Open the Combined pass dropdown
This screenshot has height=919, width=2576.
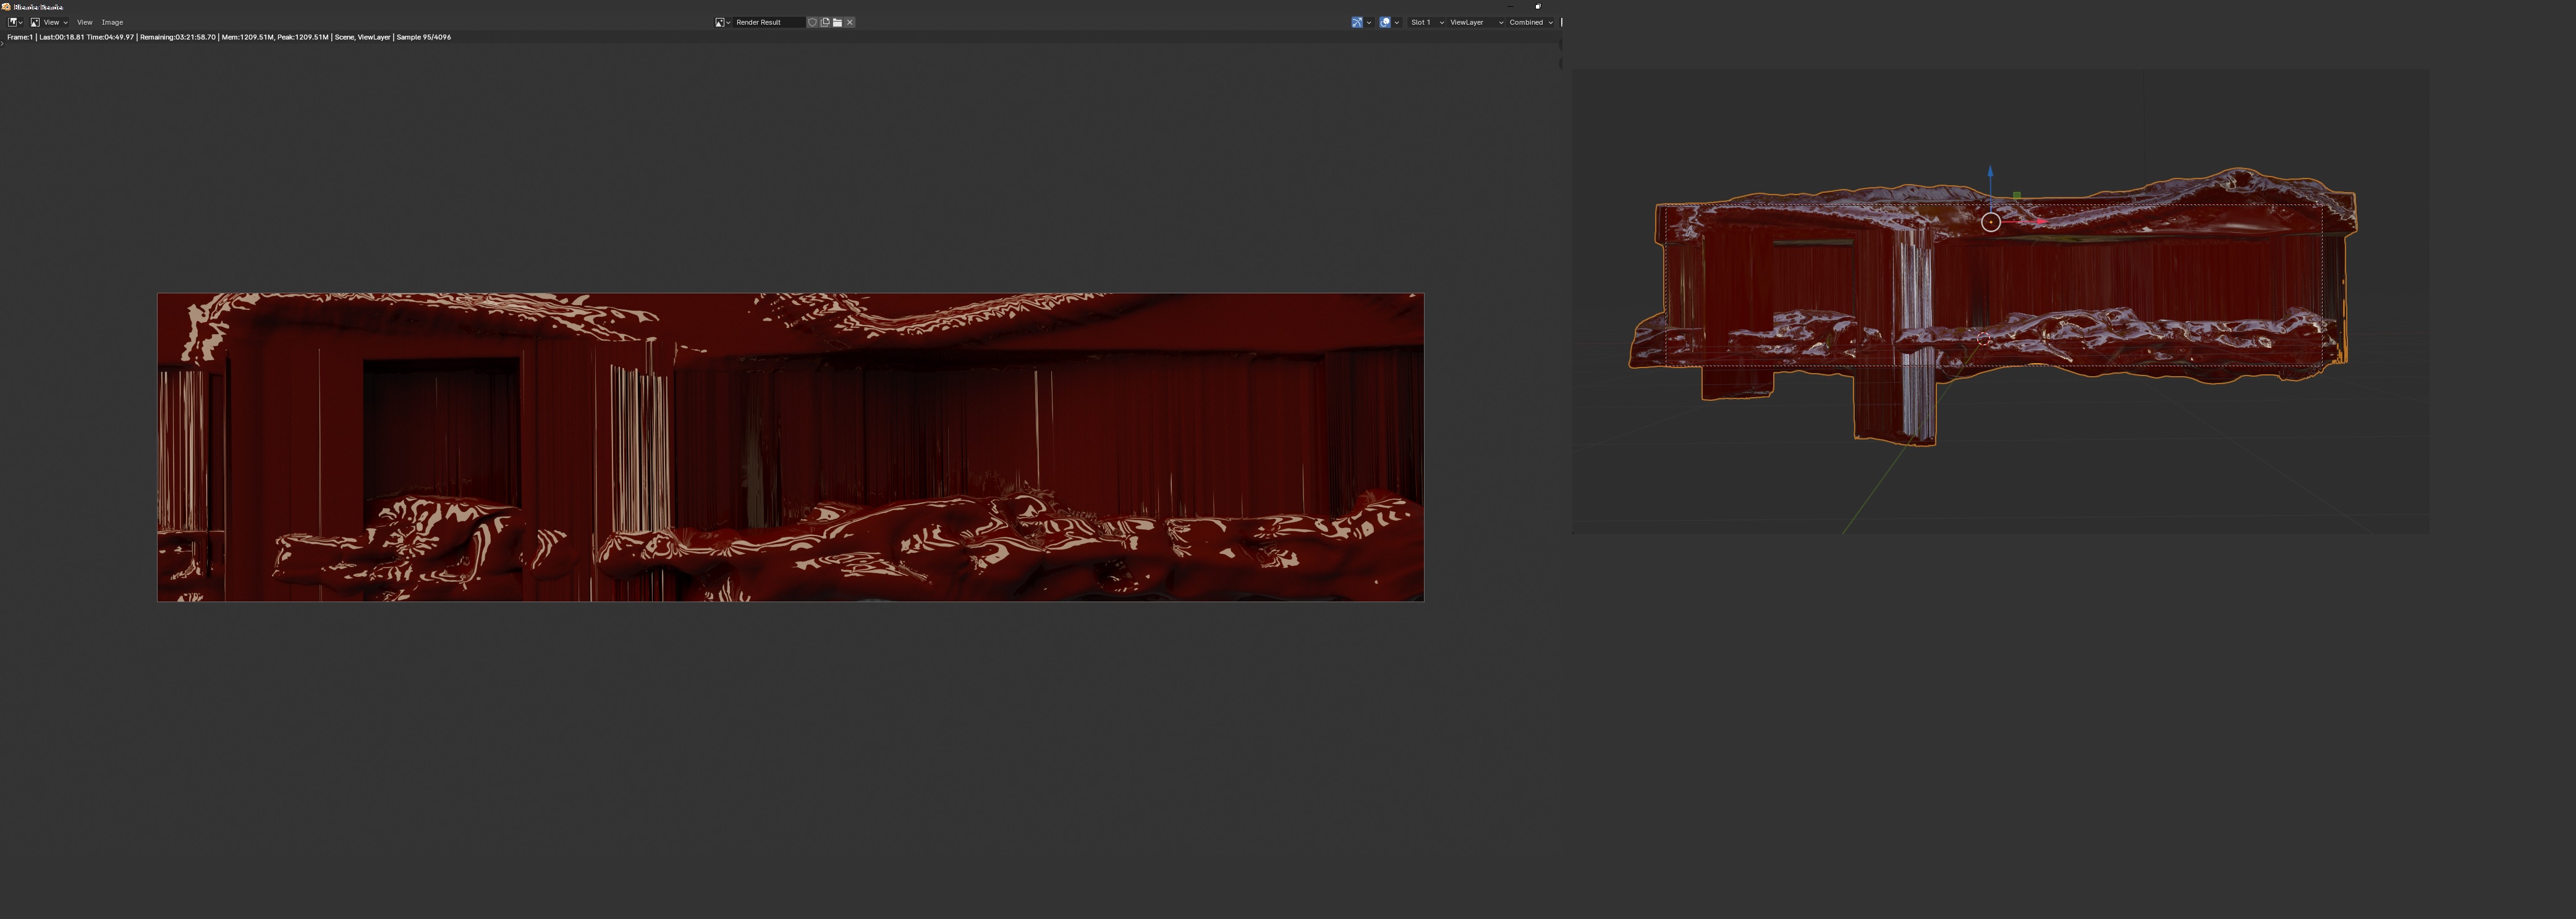(x=1530, y=22)
